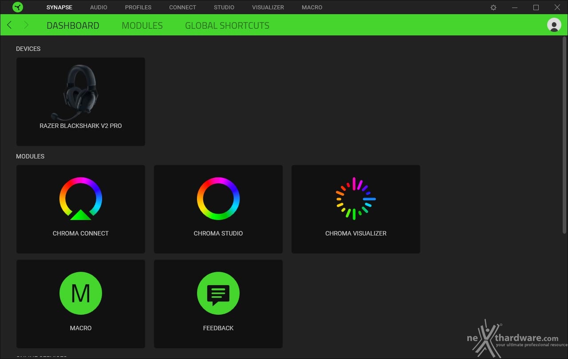This screenshot has height=359, width=568.
Task: Select the Global Shortcuts sub-tab
Action: [x=227, y=26]
